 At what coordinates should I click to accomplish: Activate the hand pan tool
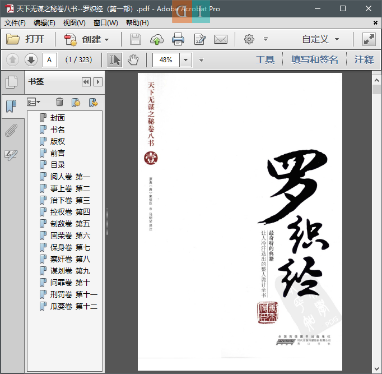[x=133, y=60]
